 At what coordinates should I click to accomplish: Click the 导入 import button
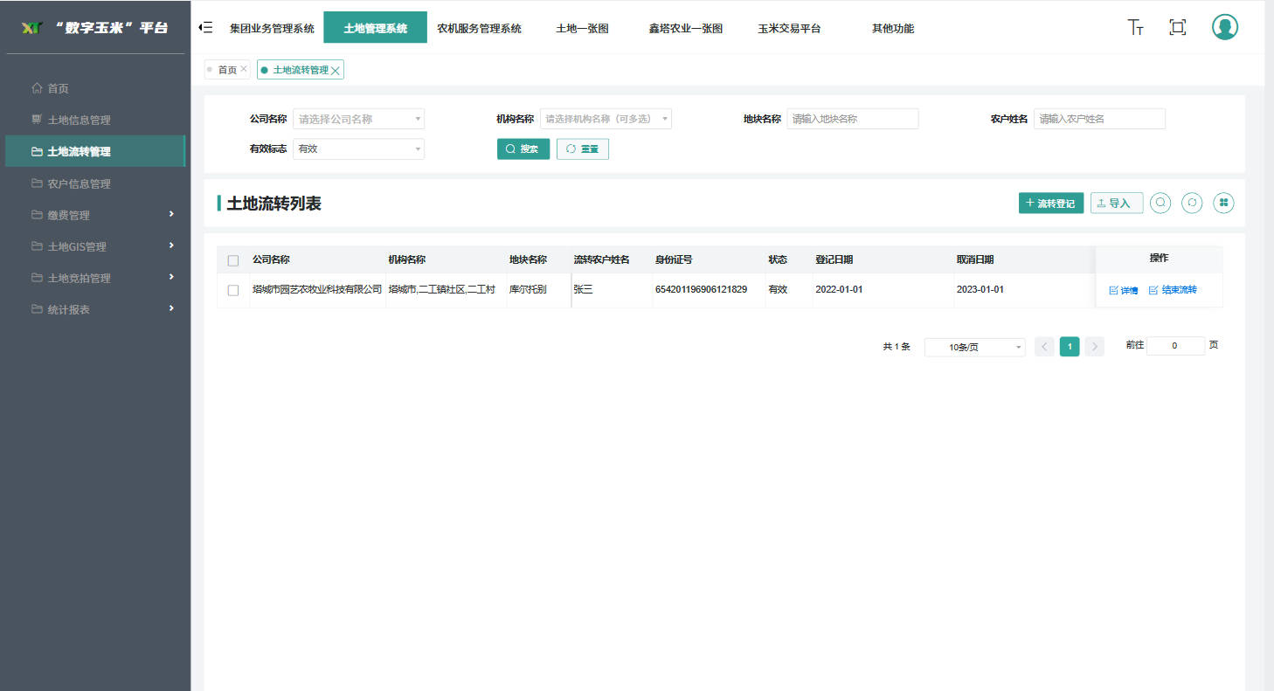click(1117, 203)
